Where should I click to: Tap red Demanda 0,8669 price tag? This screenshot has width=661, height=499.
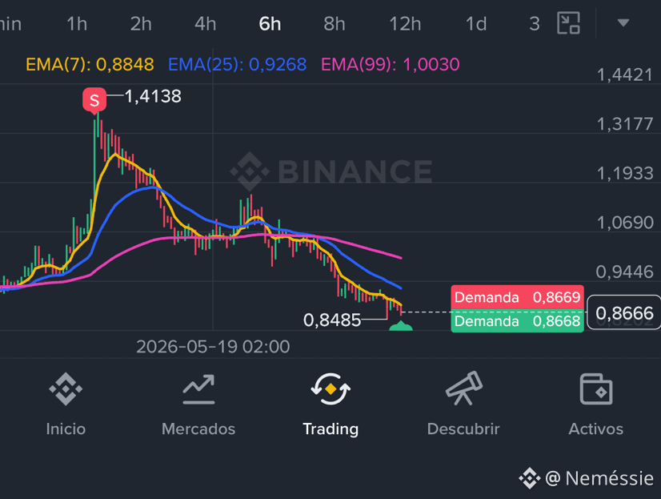click(x=517, y=297)
